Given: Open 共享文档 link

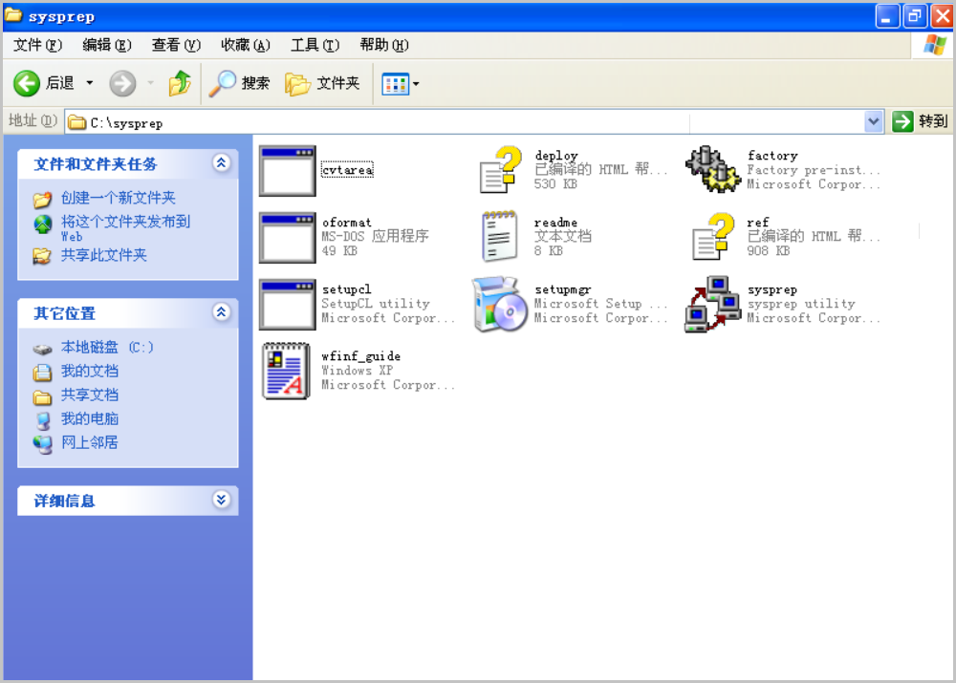Looking at the screenshot, I should tap(90, 395).
